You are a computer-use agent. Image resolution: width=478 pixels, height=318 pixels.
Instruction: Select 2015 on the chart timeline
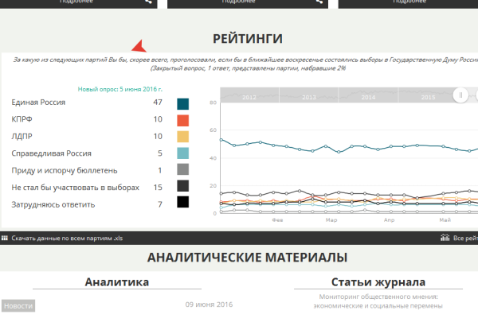(428, 97)
